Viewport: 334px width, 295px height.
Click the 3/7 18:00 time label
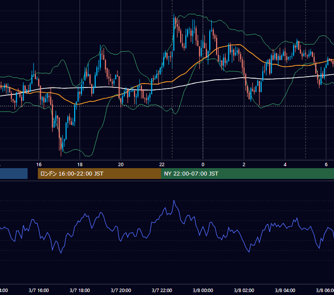[80, 290]
